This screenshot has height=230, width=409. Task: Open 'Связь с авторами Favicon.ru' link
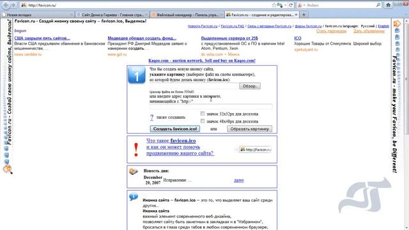pyautogui.click(x=270, y=26)
